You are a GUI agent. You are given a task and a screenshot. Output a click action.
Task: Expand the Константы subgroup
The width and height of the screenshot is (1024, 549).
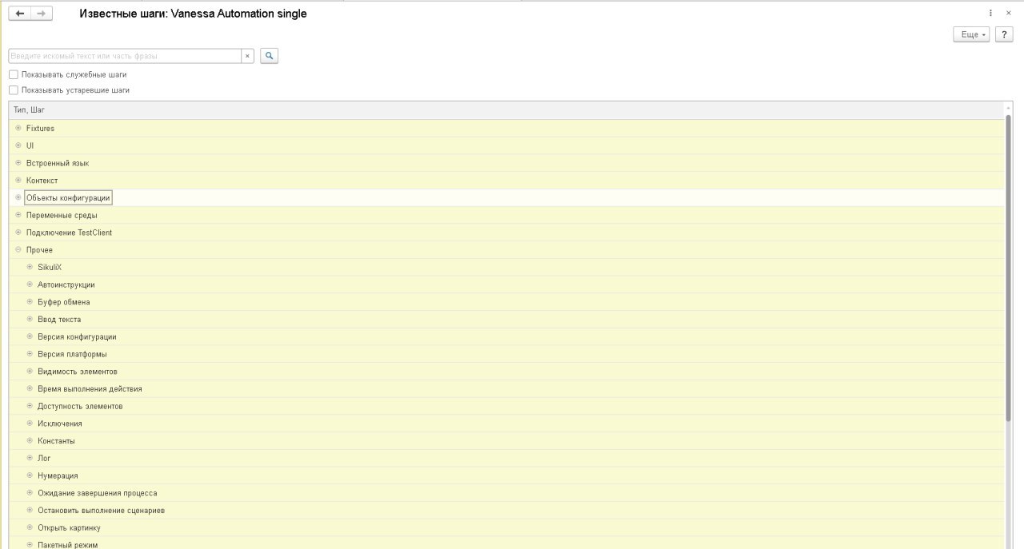(30, 441)
